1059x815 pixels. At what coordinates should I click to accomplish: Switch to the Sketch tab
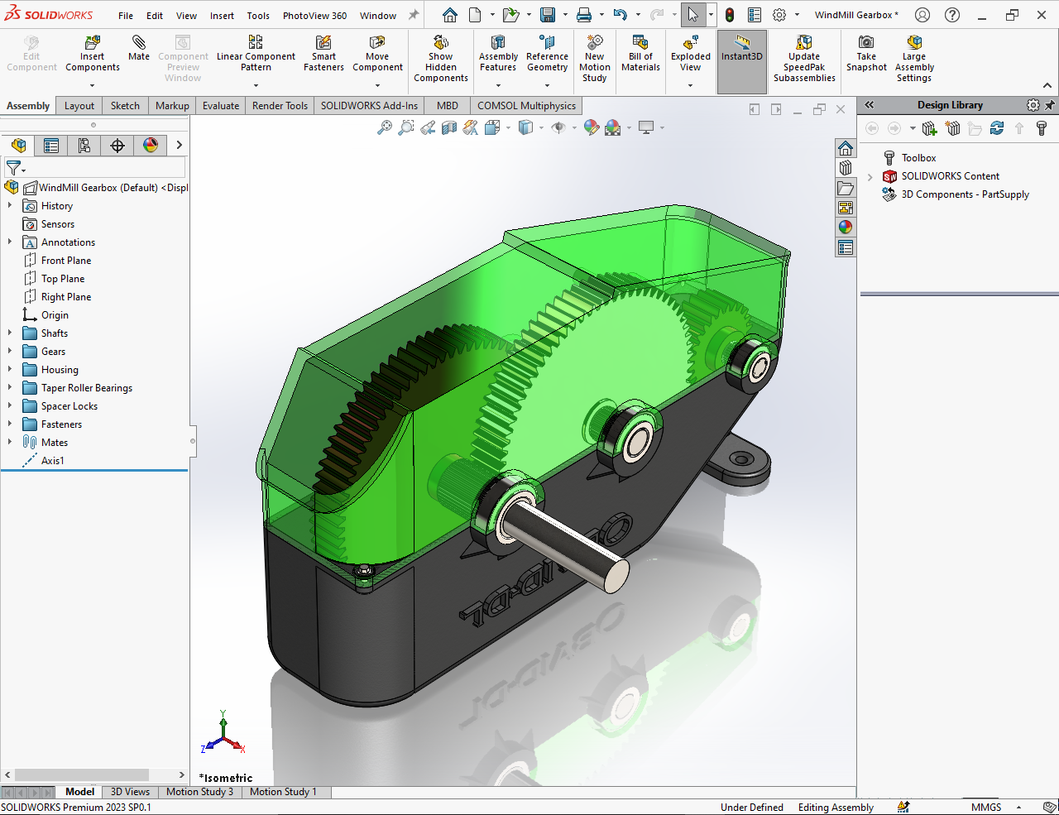tap(125, 106)
